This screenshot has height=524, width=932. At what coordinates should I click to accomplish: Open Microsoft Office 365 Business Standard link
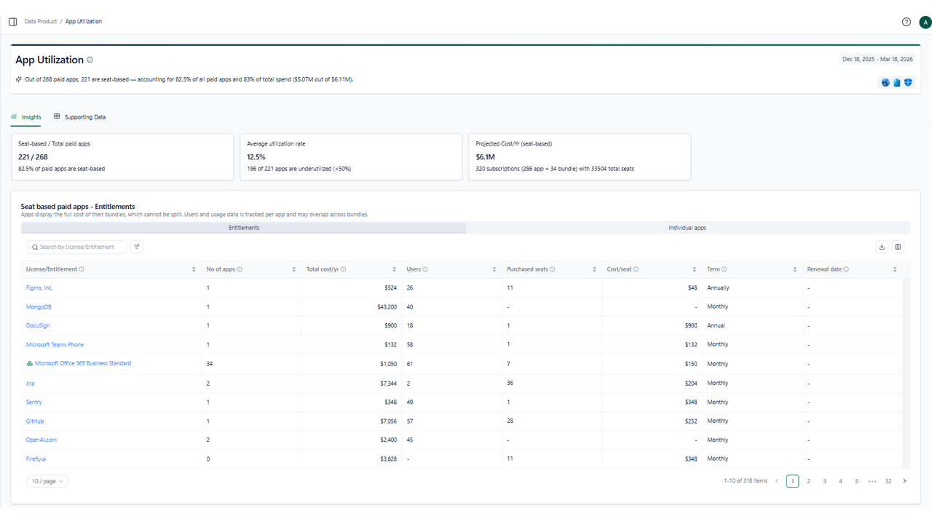pyautogui.click(x=83, y=363)
